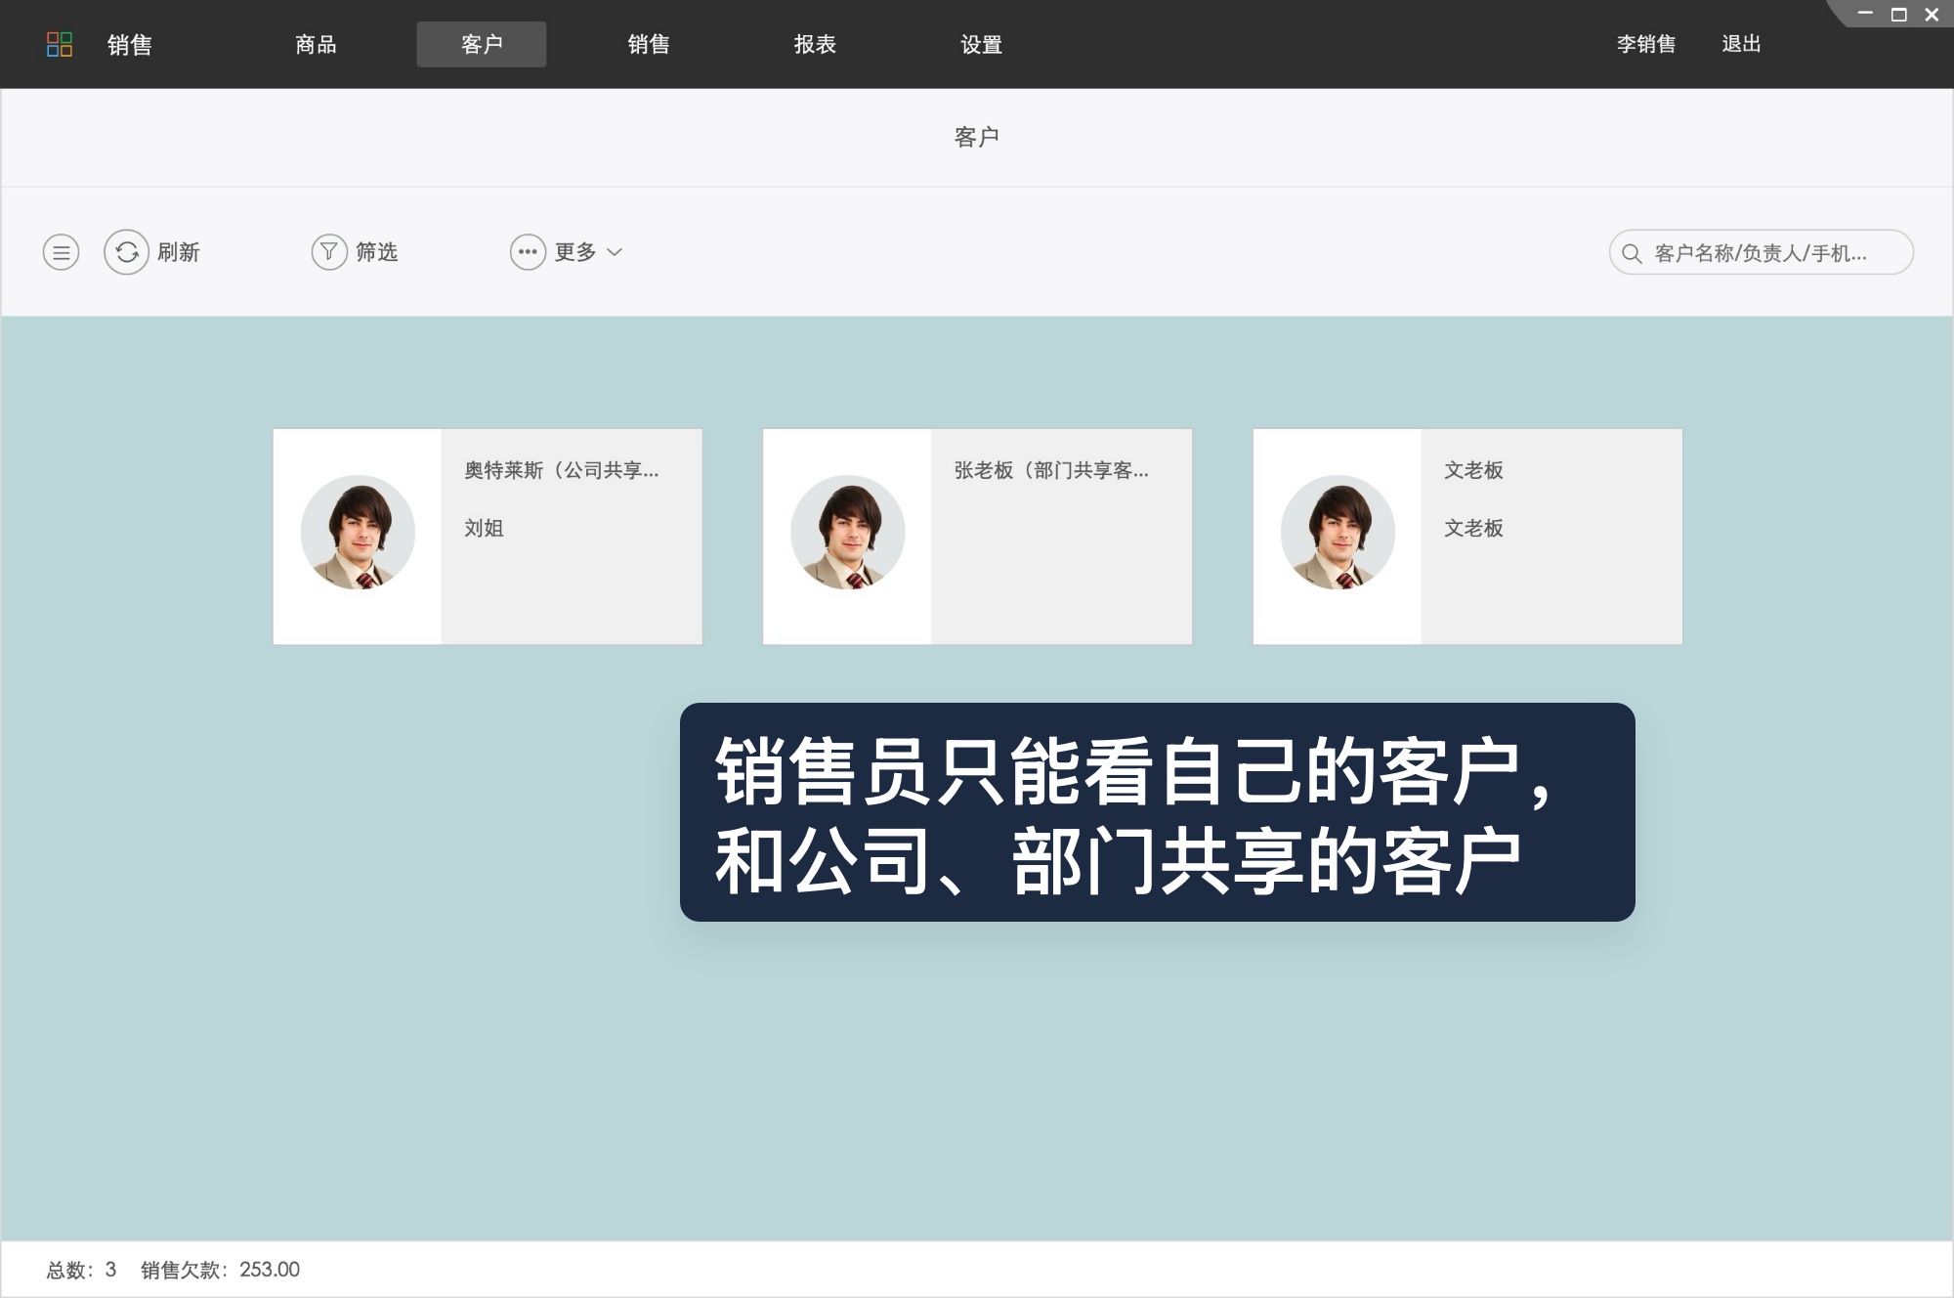Open the list view icon beside 刷新

coord(61,251)
